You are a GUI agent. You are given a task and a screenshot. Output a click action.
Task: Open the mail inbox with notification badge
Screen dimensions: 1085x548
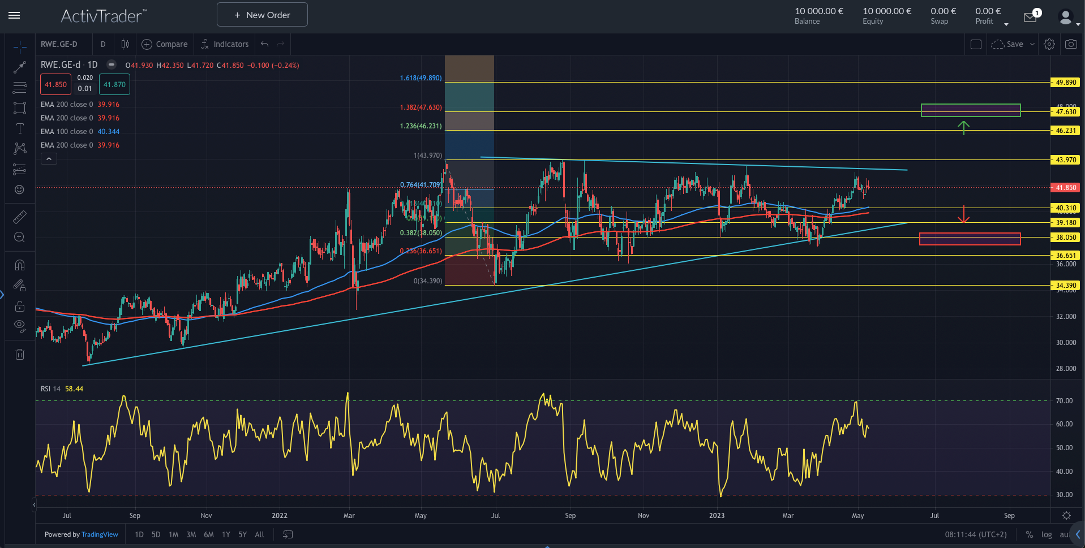1030,18
